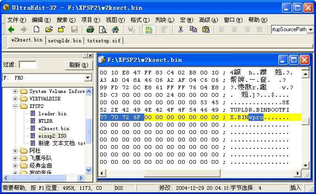Select winsp2.ISO in the file tree
Image resolution: width=316 pixels, height=194 pixels.
pos(52,136)
